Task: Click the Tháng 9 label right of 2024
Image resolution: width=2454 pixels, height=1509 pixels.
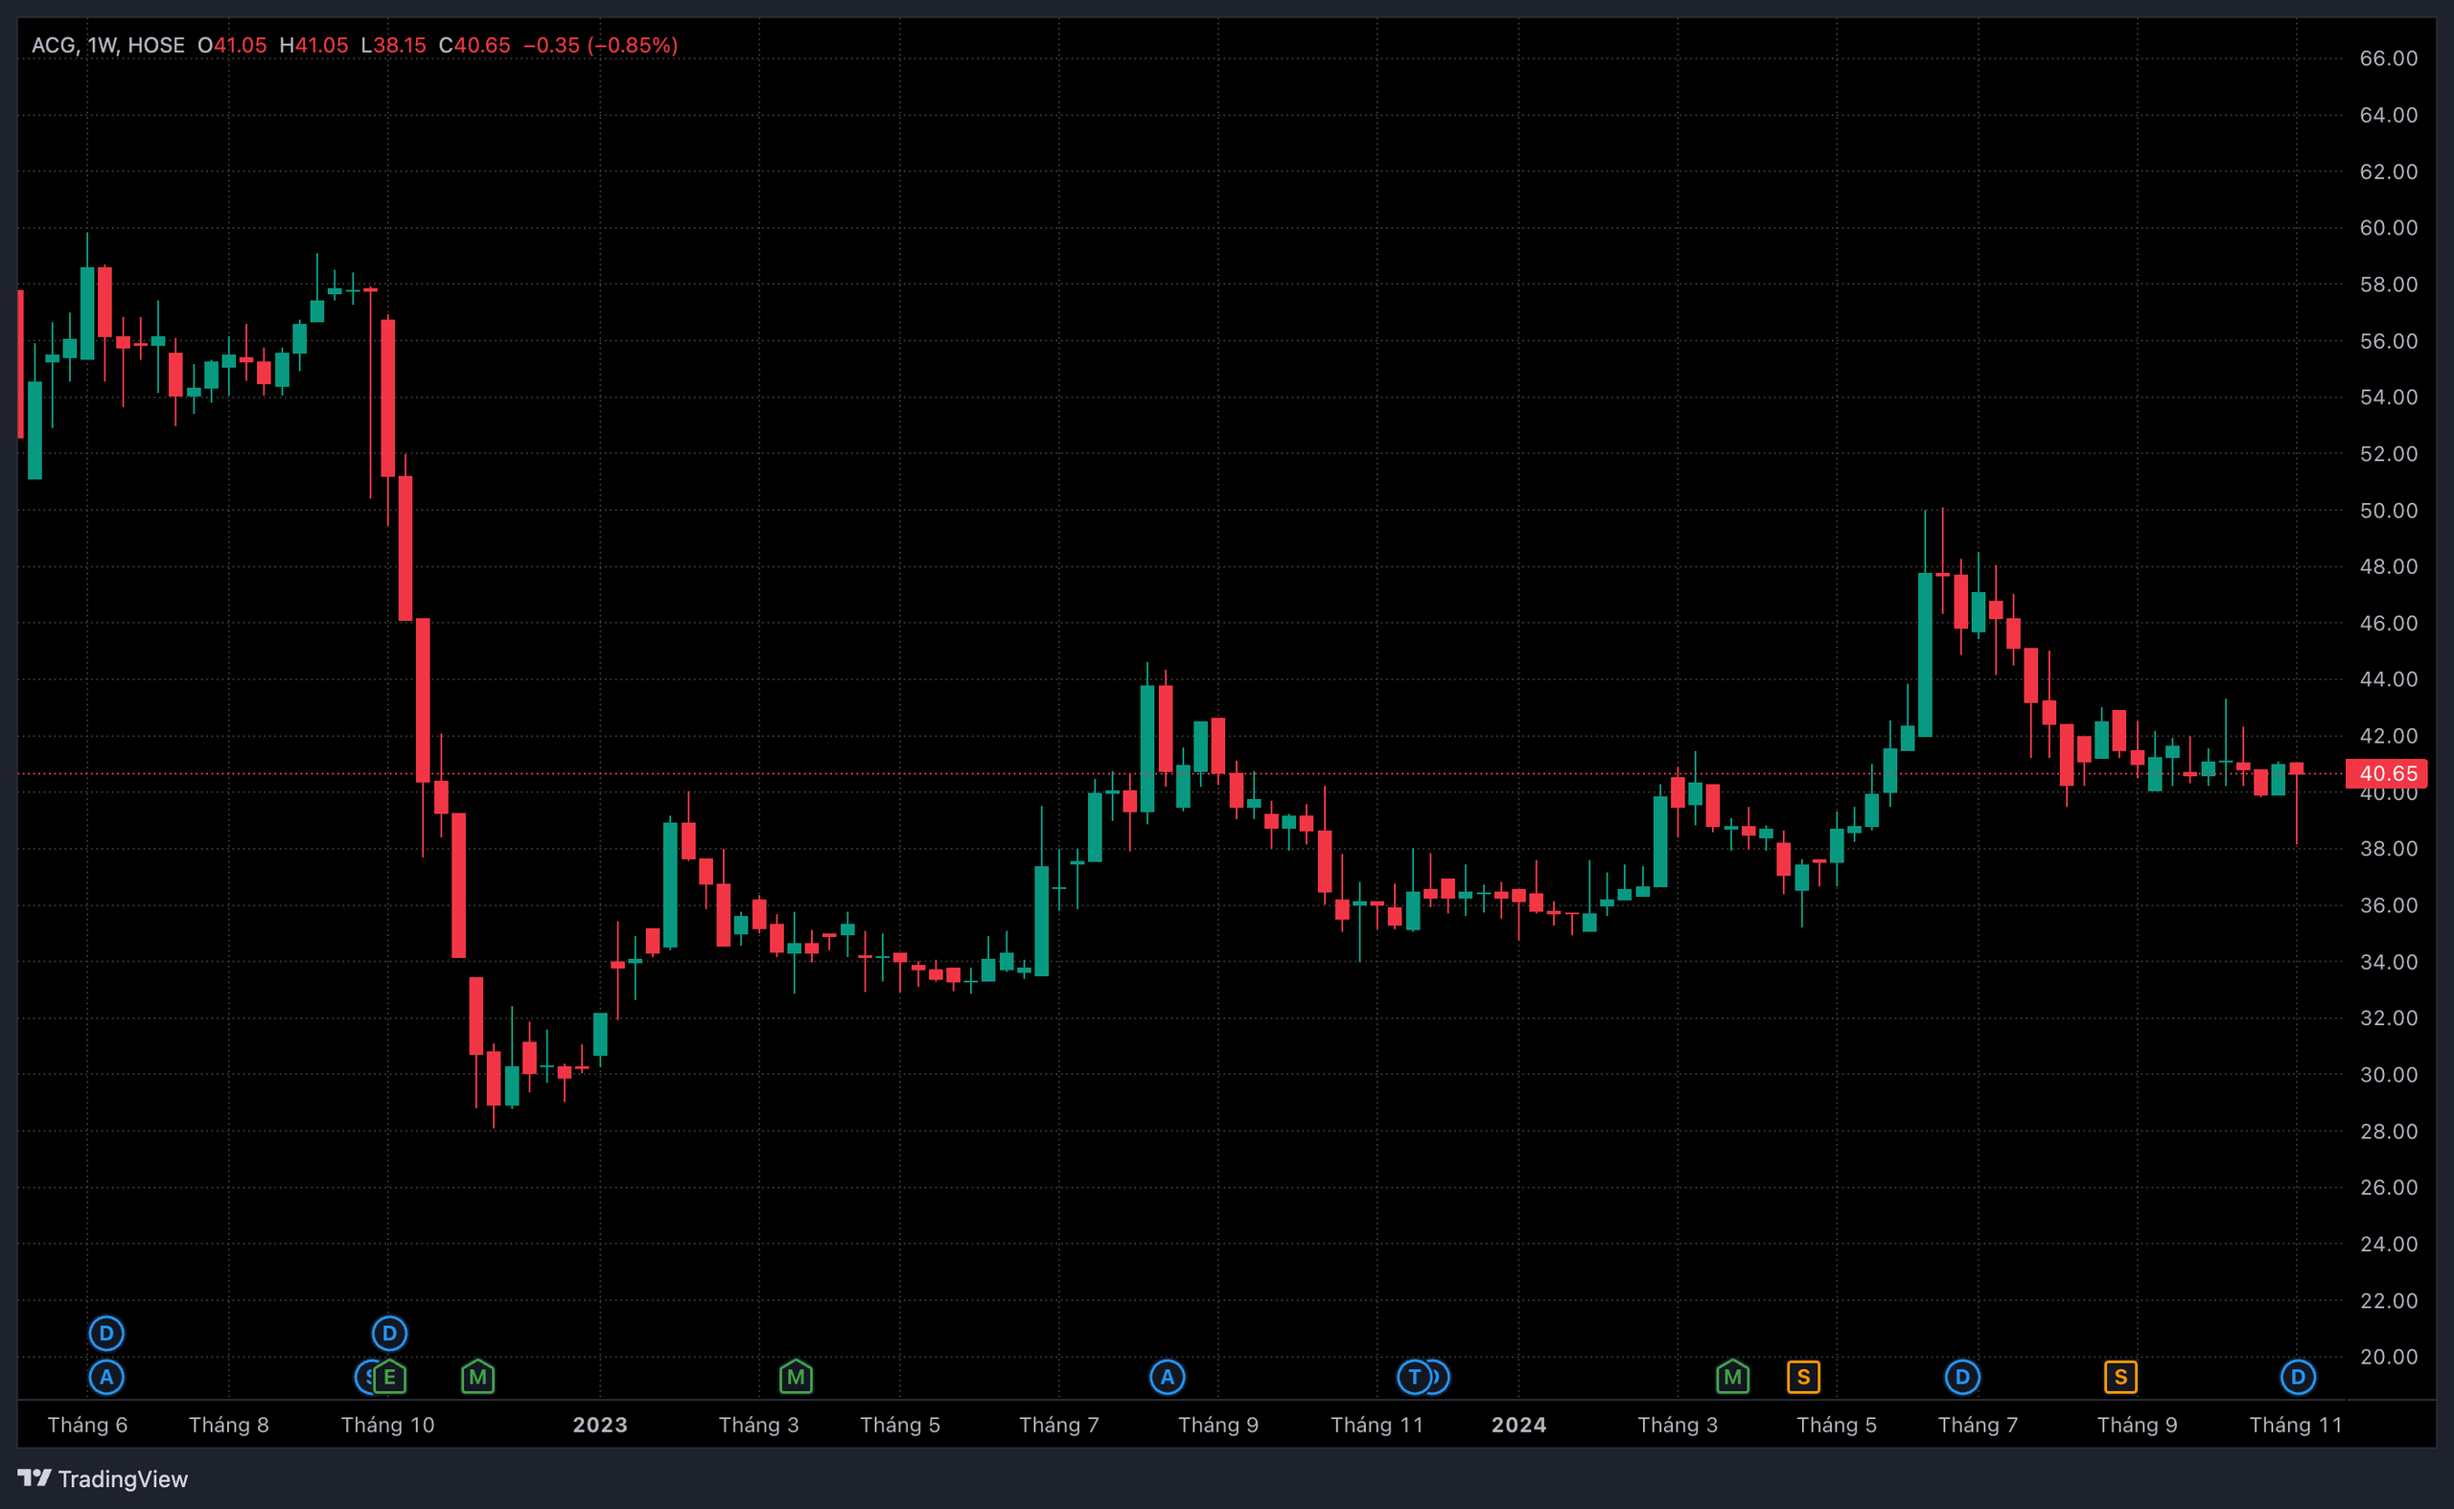Action: pos(2137,1424)
